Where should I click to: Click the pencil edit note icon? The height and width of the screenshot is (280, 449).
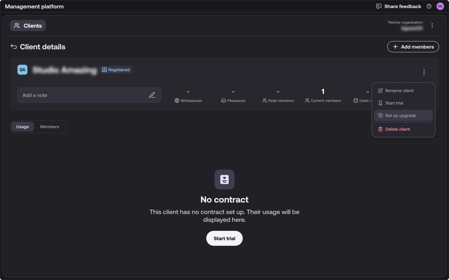(152, 95)
